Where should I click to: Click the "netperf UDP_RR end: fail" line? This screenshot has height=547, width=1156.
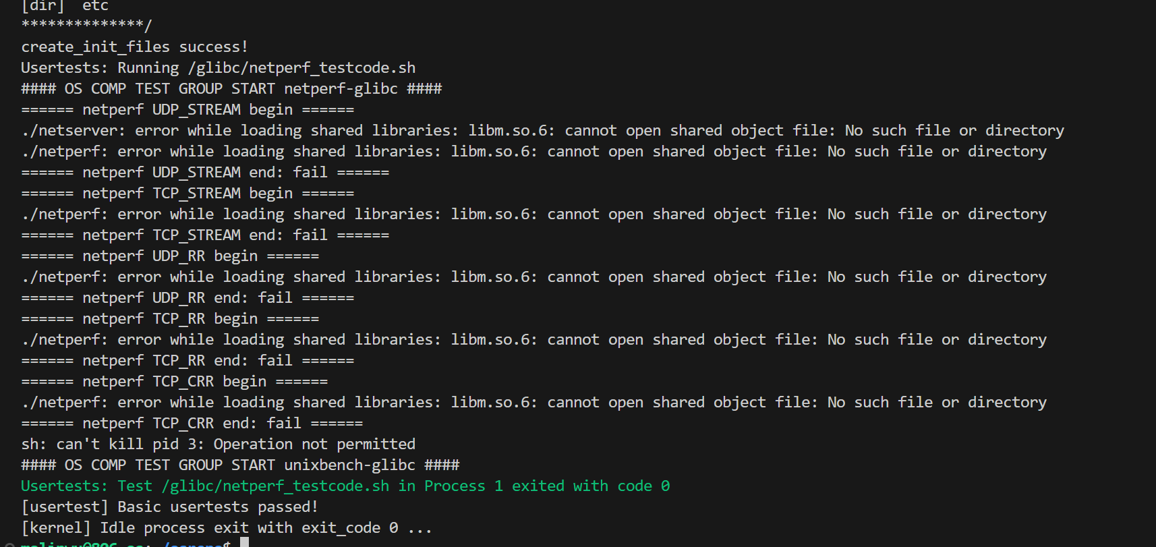[187, 298]
